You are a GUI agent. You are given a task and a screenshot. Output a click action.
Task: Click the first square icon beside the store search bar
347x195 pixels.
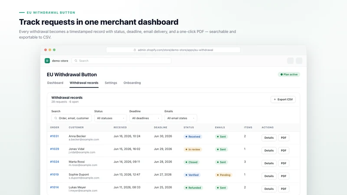290,61
